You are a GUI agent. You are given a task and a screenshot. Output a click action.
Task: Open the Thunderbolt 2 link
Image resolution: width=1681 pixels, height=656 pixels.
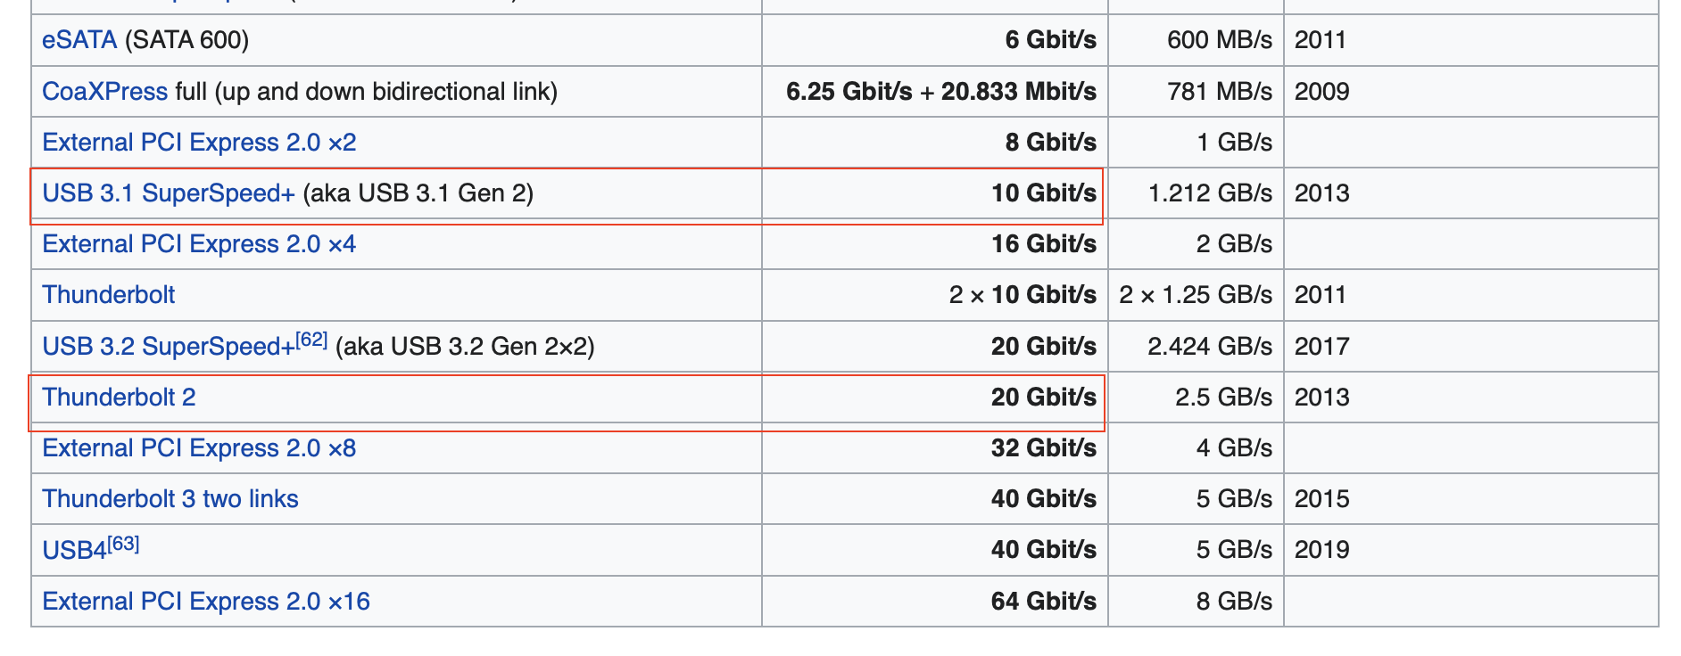(119, 398)
